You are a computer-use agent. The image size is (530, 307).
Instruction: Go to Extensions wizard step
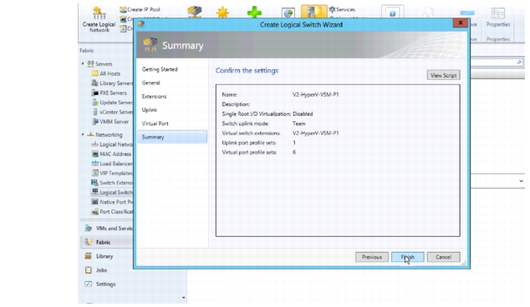click(x=154, y=96)
